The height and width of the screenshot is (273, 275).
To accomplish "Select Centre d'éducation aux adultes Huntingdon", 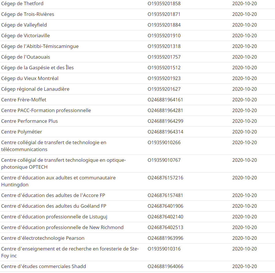I will tap(59, 181).
